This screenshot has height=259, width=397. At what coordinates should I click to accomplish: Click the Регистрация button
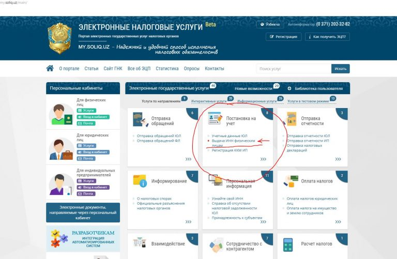284,37
